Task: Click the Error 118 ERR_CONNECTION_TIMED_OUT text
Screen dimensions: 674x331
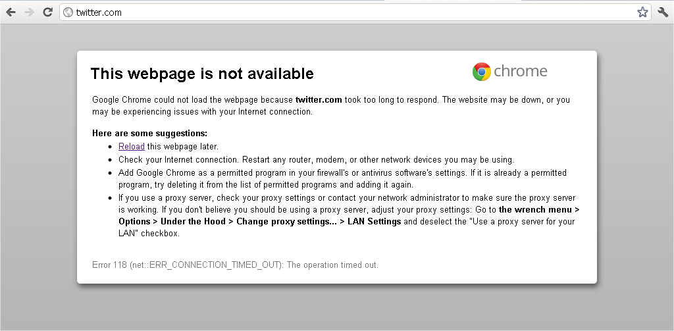Action: [x=235, y=265]
